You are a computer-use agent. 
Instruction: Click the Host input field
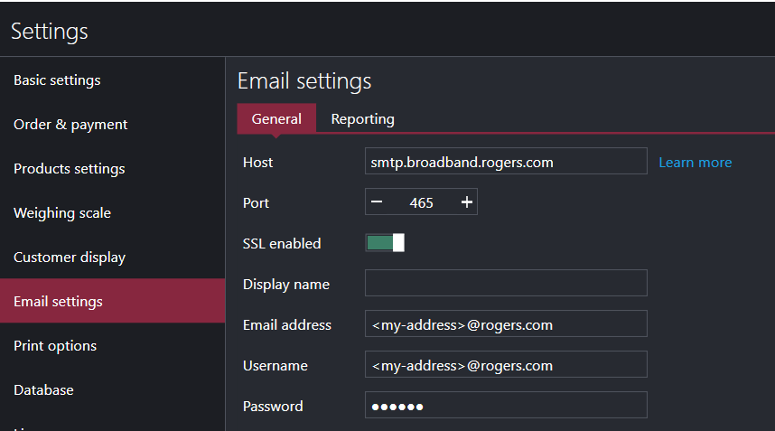506,162
